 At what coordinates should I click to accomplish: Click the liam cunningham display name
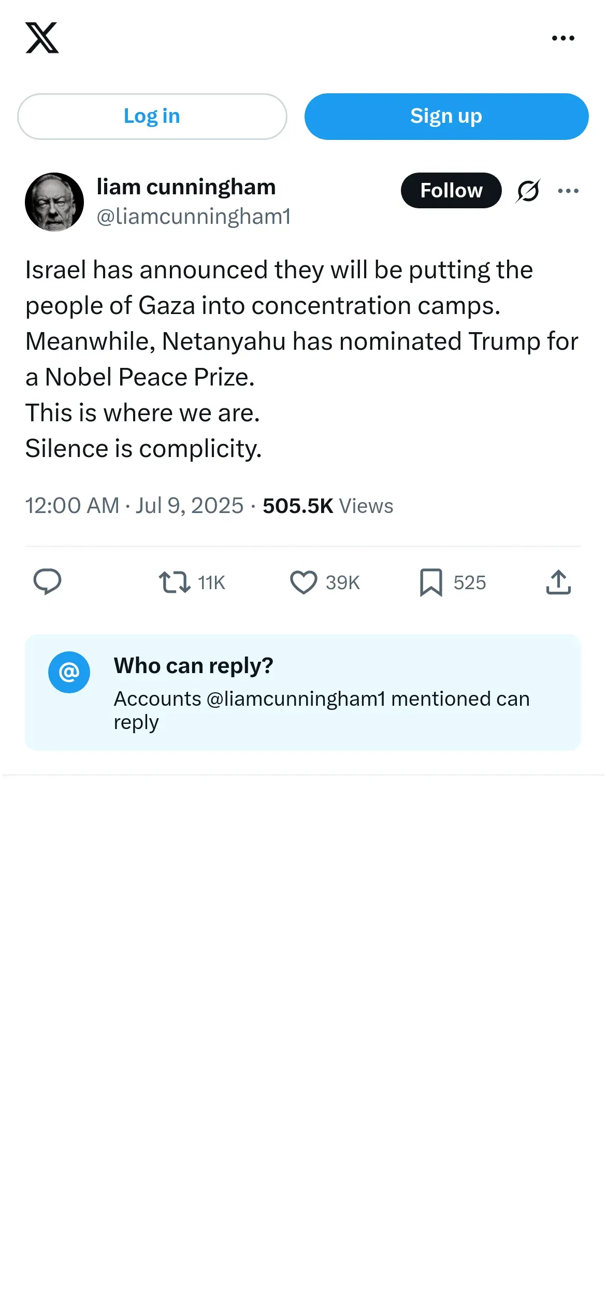[x=186, y=187]
